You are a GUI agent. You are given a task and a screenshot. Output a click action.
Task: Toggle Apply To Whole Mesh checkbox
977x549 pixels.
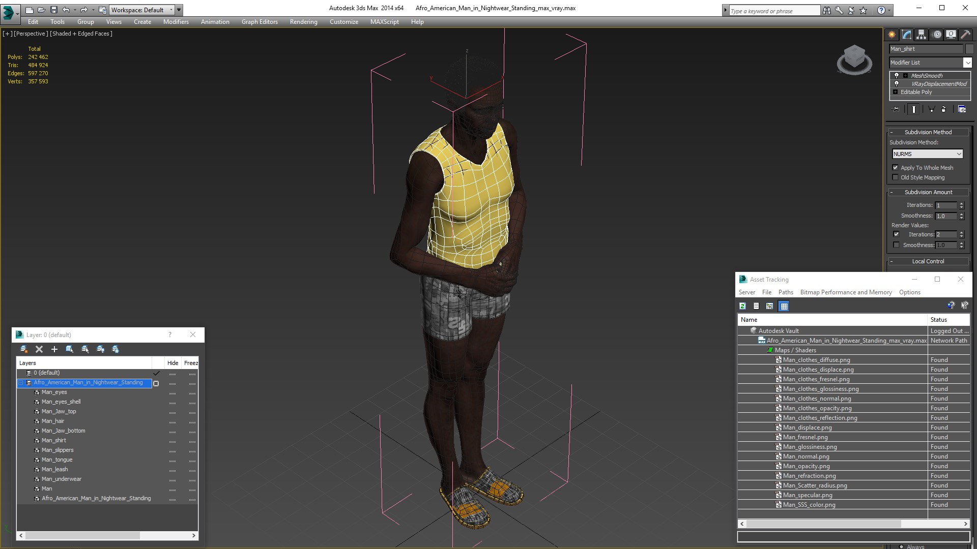(x=895, y=168)
